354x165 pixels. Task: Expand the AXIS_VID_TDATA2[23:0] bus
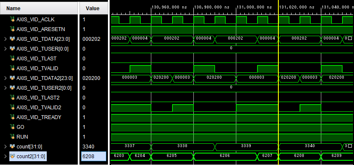(6, 78)
